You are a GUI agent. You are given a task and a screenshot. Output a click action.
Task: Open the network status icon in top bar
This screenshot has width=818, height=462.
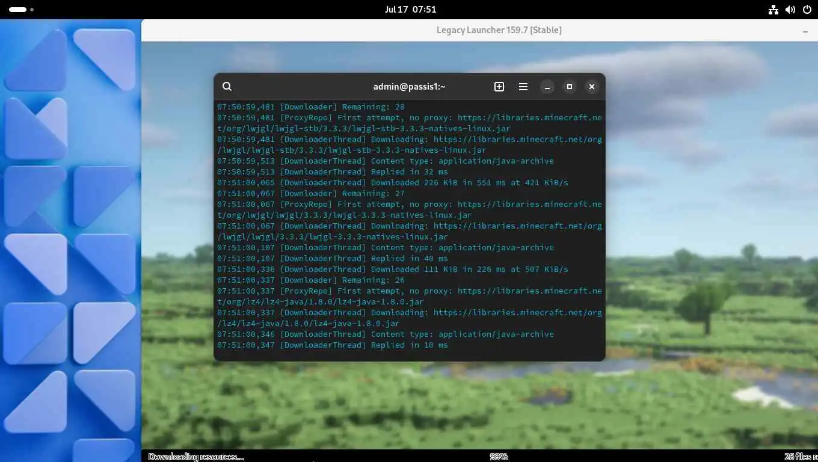point(773,10)
